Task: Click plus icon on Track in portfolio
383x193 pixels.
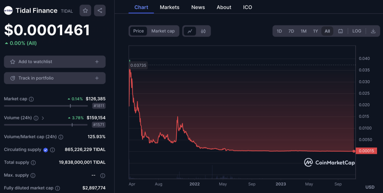Action: click(97, 78)
